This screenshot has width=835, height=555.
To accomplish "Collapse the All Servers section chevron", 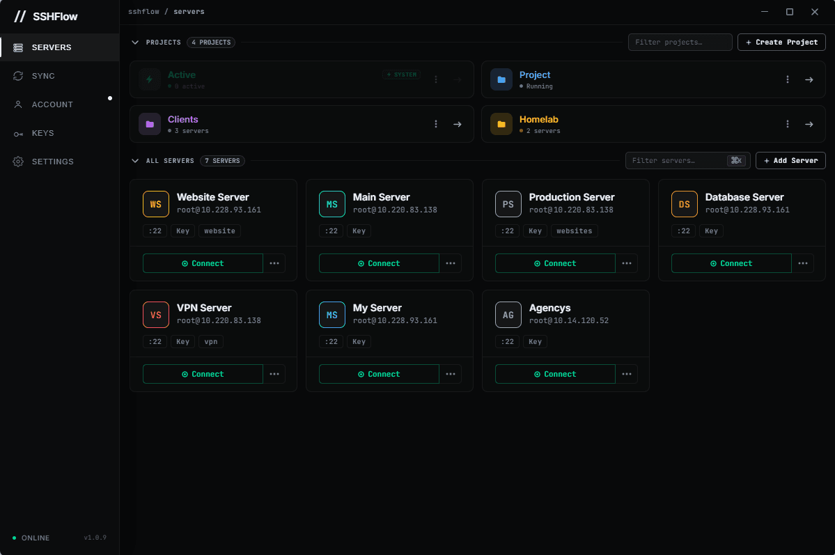I will [x=135, y=160].
